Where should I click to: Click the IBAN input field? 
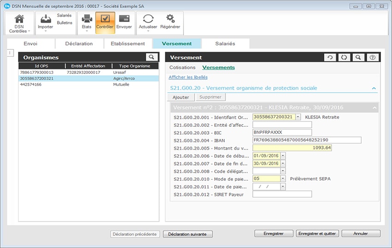pyautogui.click(x=307, y=140)
